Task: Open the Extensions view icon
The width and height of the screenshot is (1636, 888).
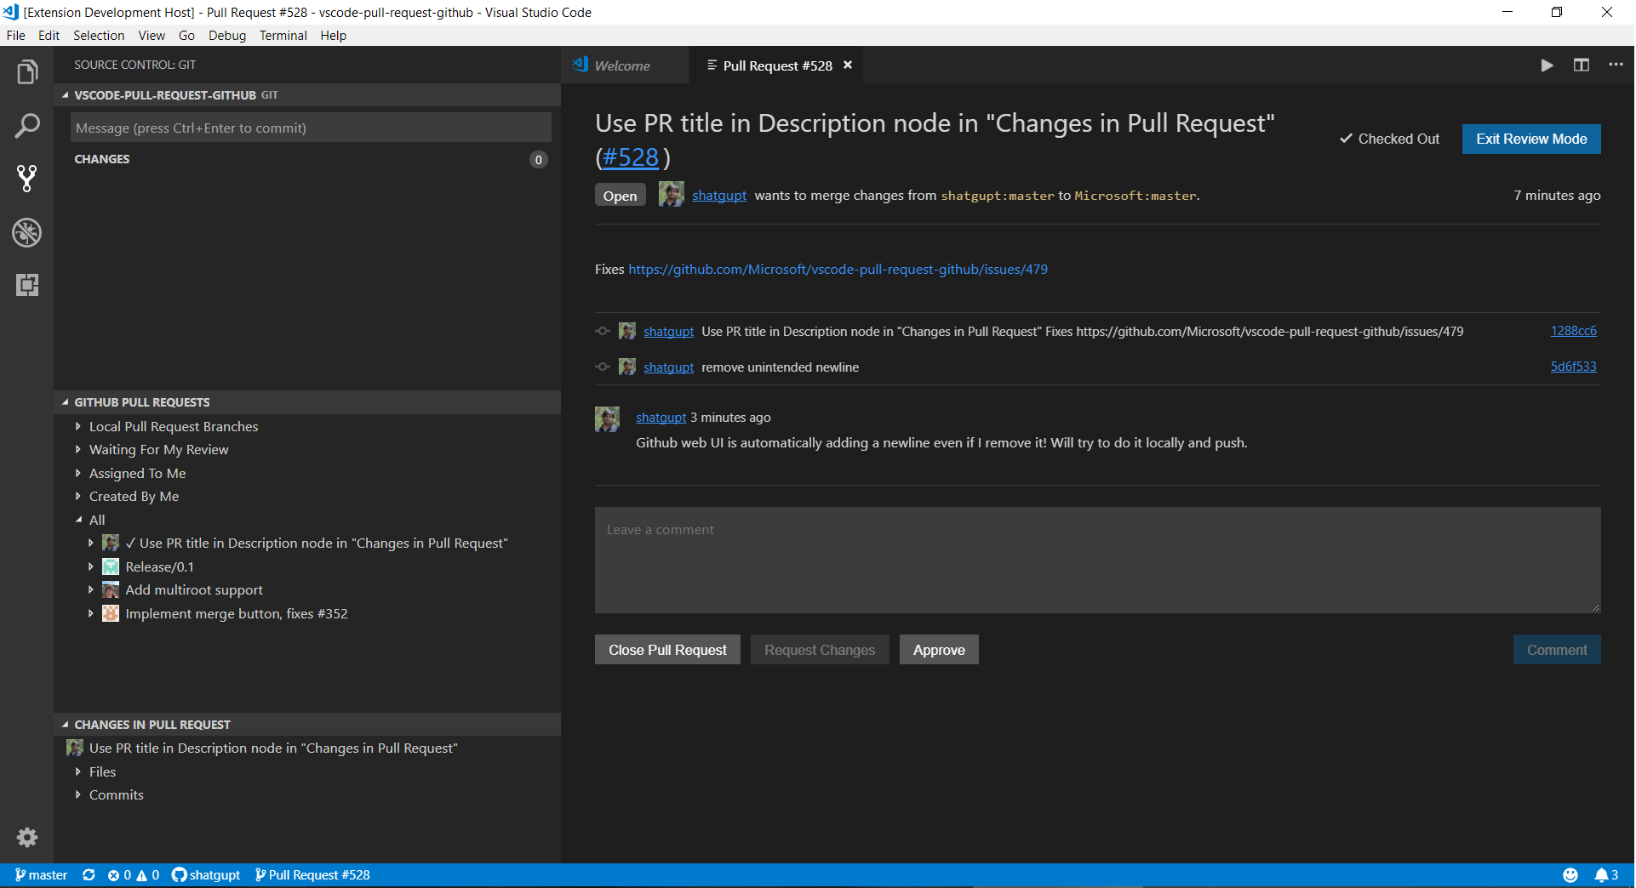Action: pos(26,285)
